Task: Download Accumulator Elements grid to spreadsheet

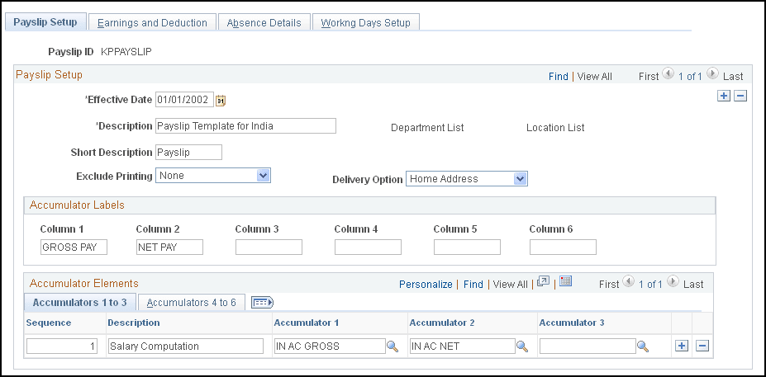Action: (566, 281)
